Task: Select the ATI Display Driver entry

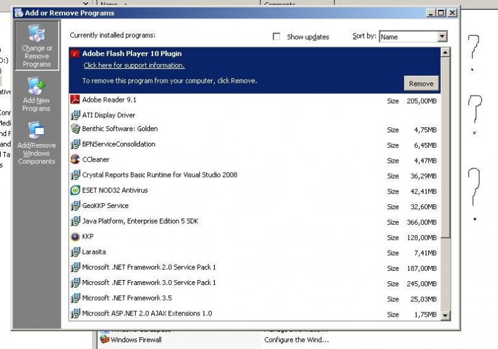Action: [x=255, y=115]
